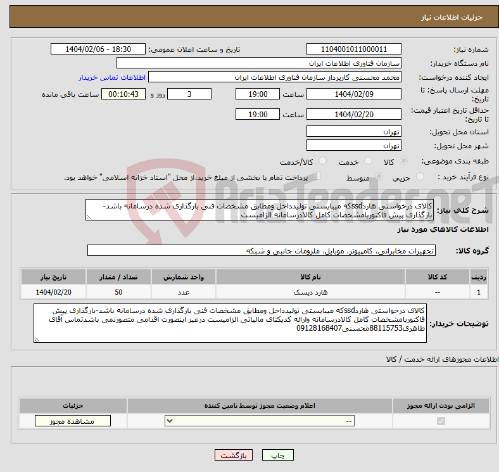
Task: Click the need number field 1104001011000011
Action: tap(353, 49)
